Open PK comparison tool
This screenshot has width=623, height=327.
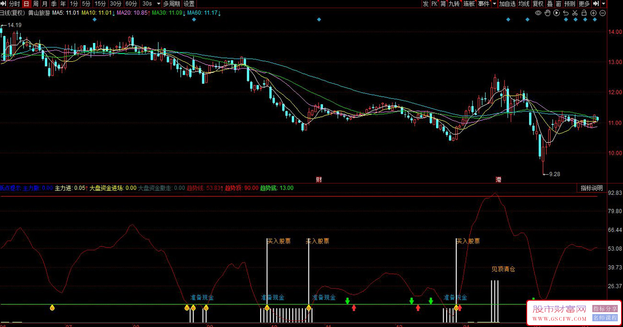pos(434,4)
